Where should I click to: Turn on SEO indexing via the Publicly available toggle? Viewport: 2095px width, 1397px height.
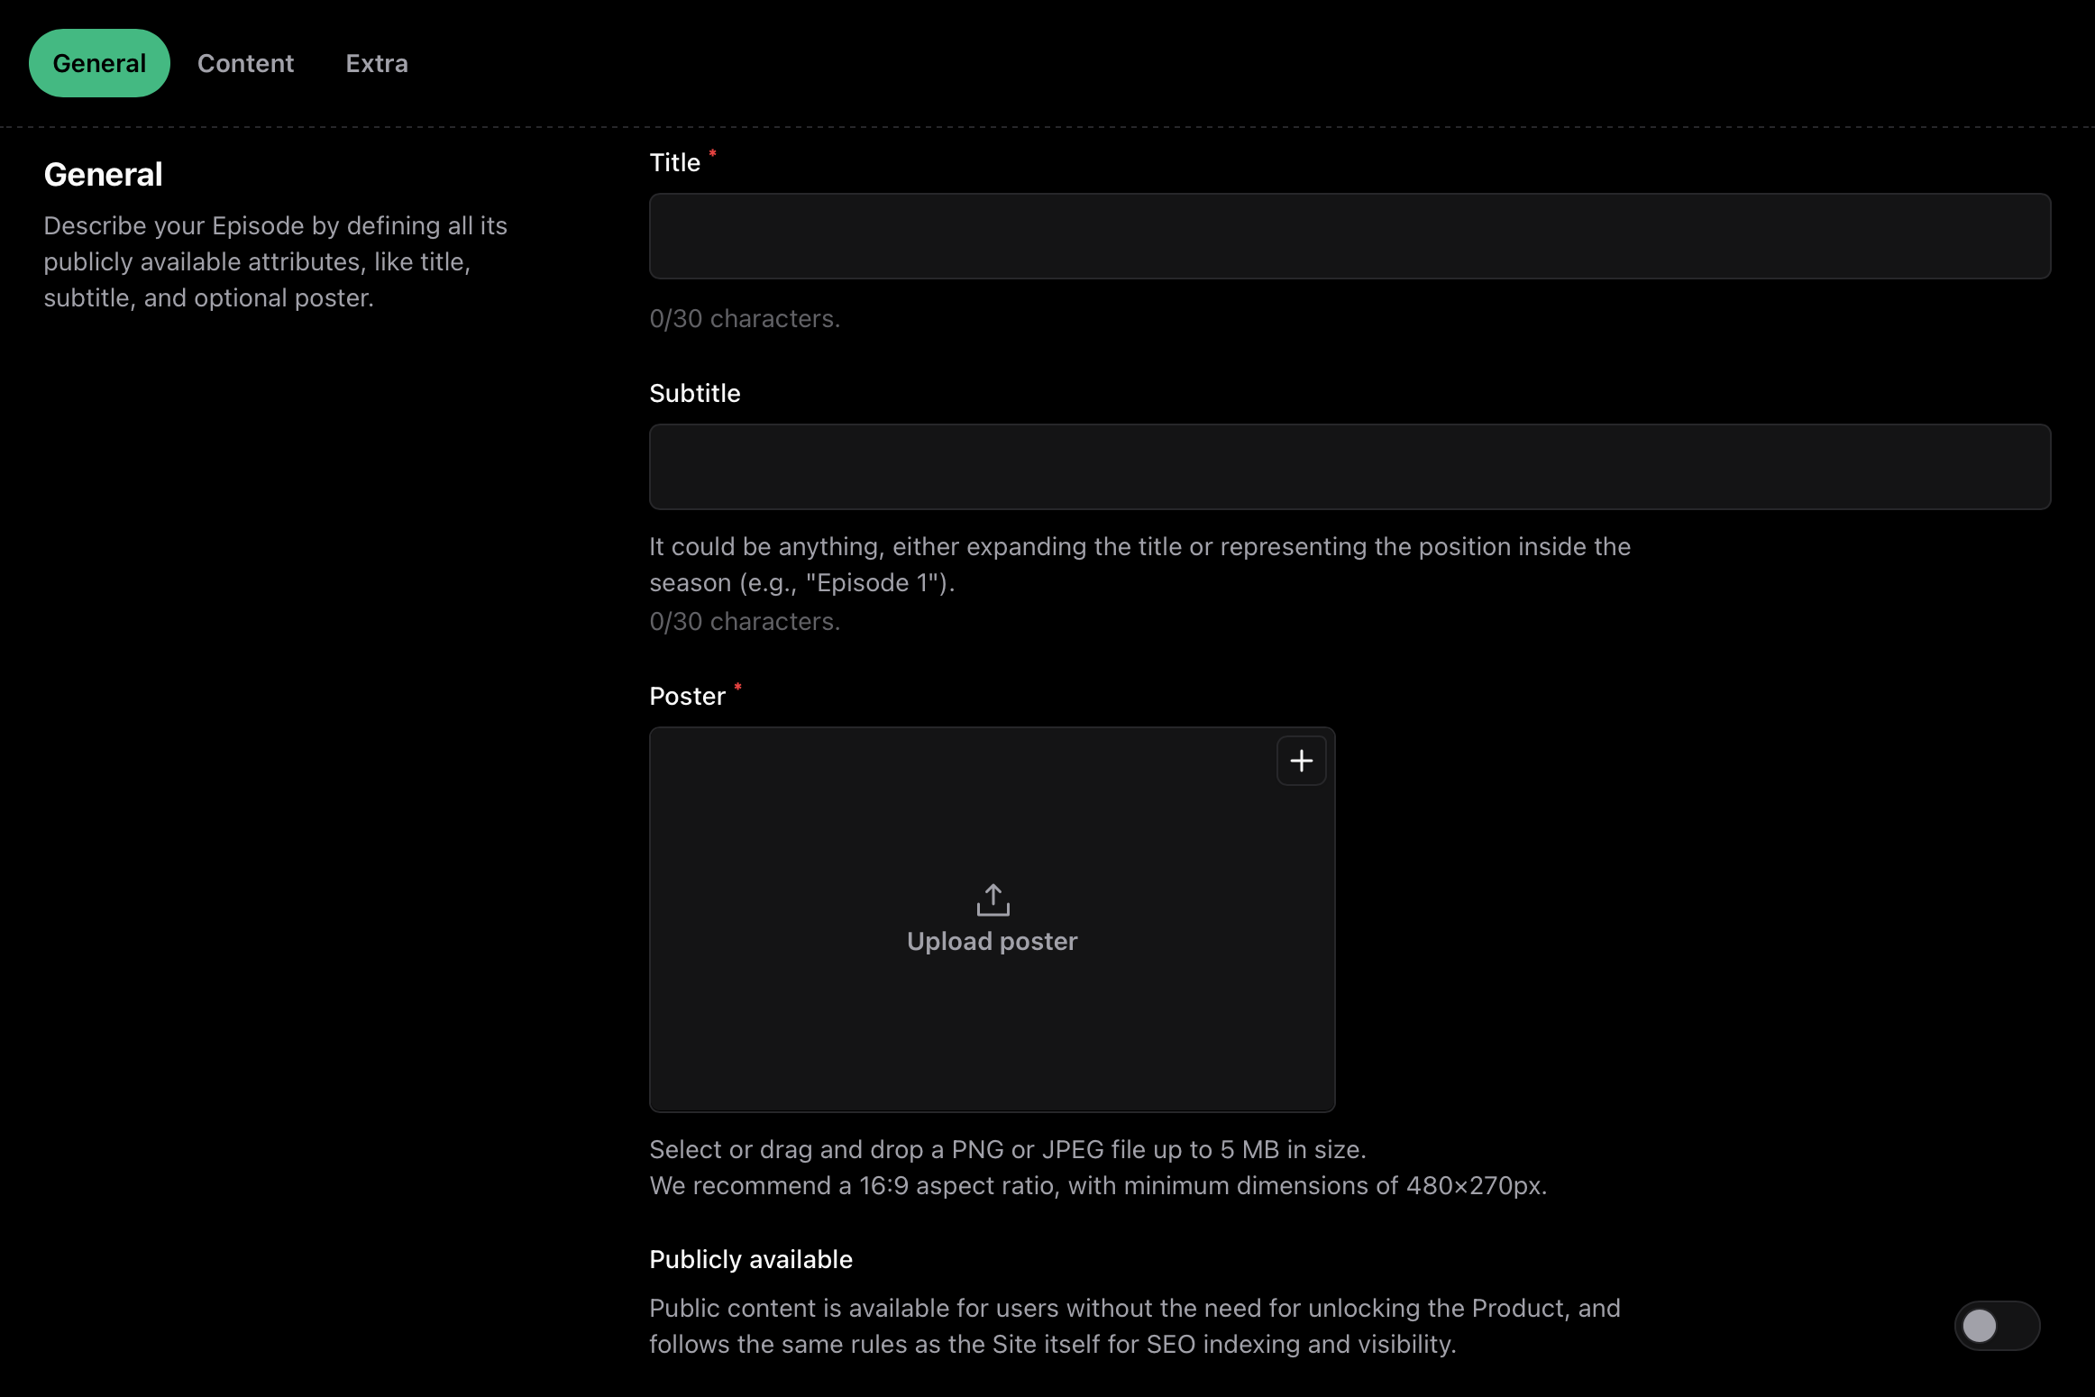(1998, 1326)
